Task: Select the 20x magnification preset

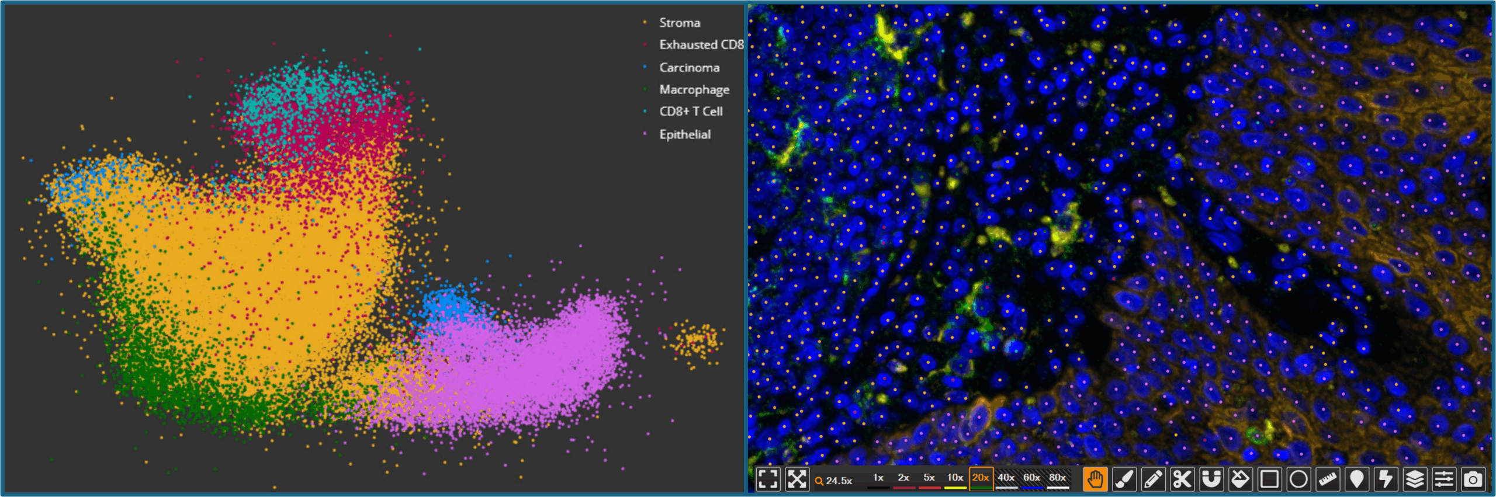Action: (x=981, y=478)
